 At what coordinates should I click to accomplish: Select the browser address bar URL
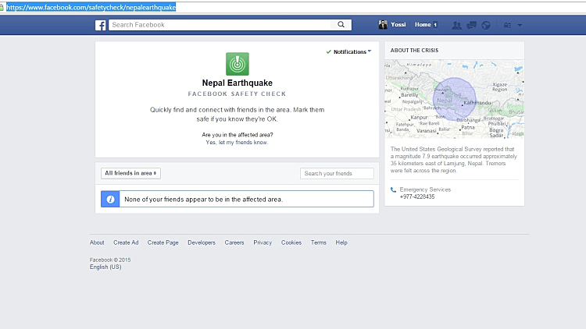tap(91, 7)
